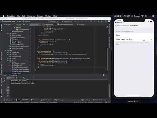Click the hot reload lightning icon
This screenshot has height=118, width=157.
coord(16,78)
